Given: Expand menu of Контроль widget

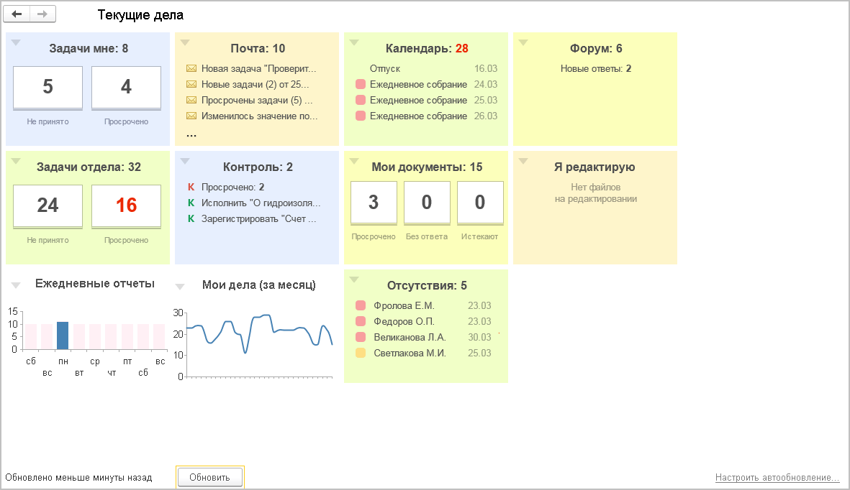Looking at the screenshot, I should pos(185,161).
